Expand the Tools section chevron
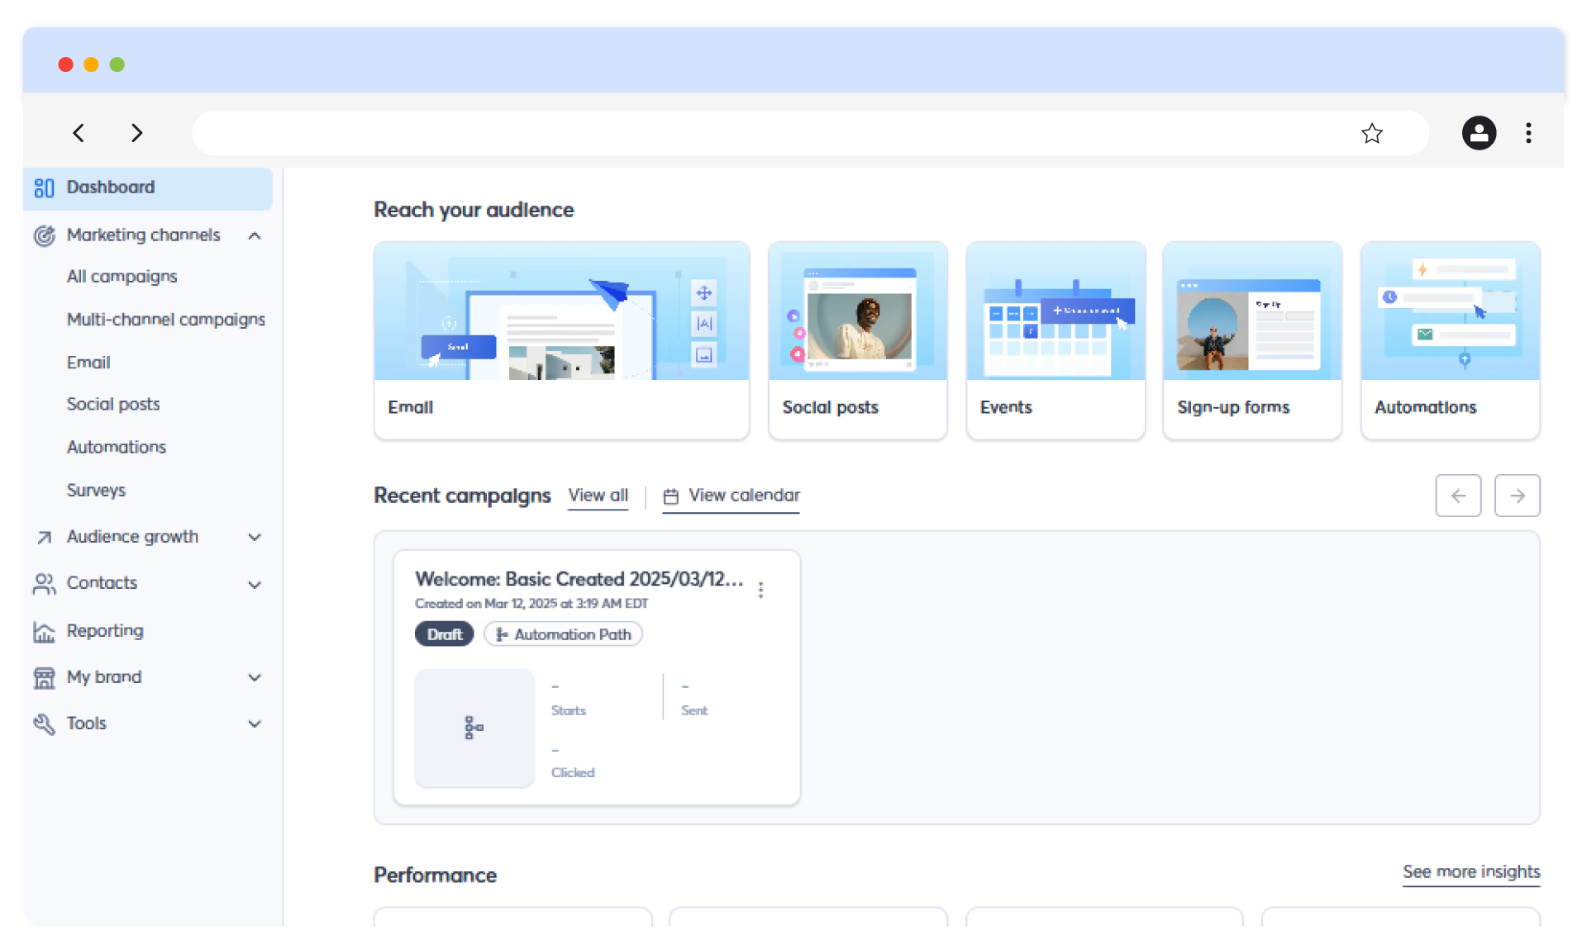The height and width of the screenshot is (949, 1587). tap(255, 724)
